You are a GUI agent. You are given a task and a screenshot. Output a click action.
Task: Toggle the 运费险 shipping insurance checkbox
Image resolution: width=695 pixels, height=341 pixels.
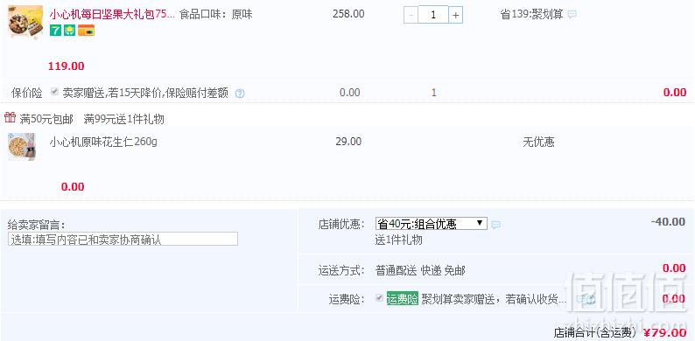point(379,298)
